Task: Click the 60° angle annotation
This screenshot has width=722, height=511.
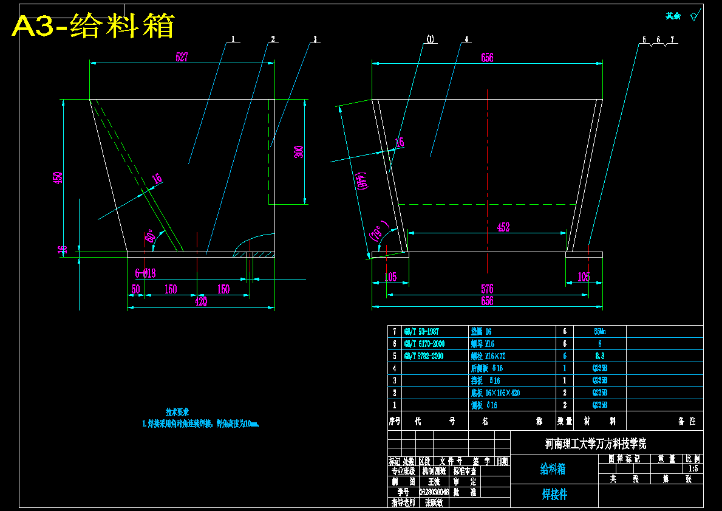Action: tap(149, 236)
